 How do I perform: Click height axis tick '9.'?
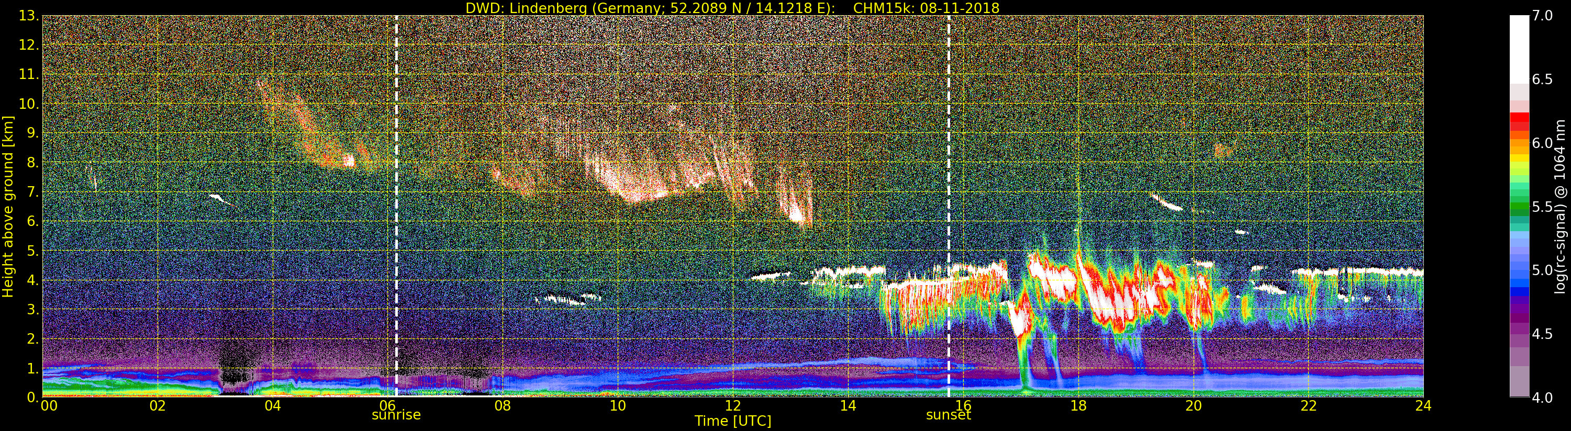[32, 133]
